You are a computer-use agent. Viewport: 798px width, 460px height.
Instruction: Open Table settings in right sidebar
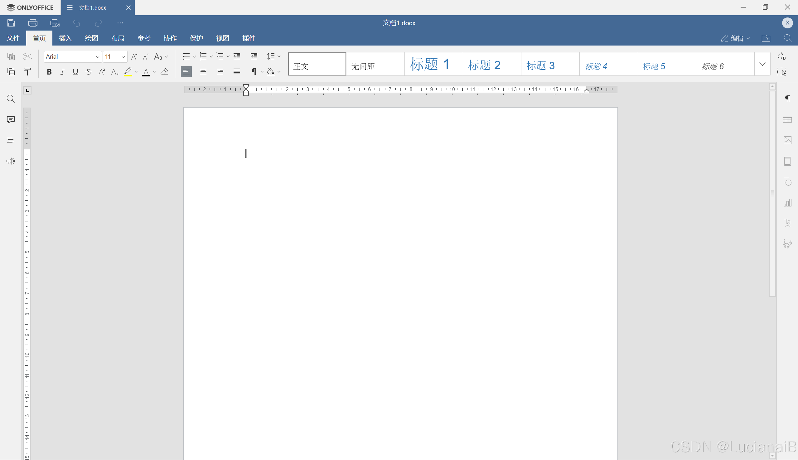(787, 119)
